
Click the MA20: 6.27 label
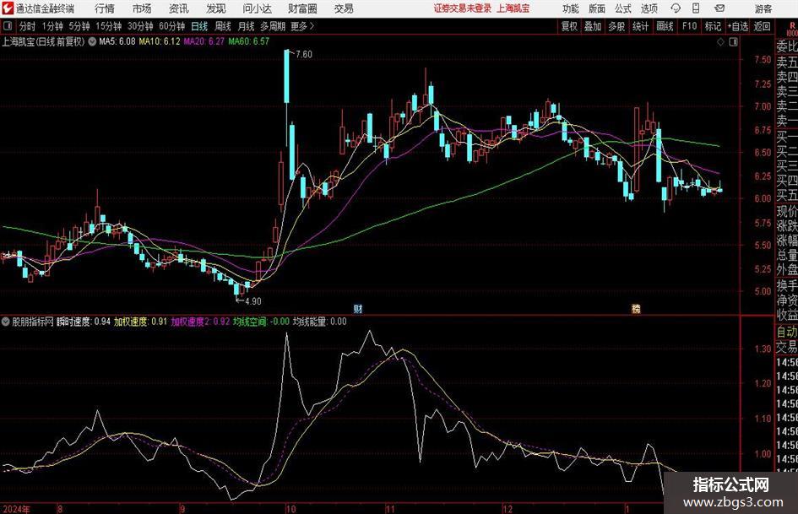click(204, 41)
